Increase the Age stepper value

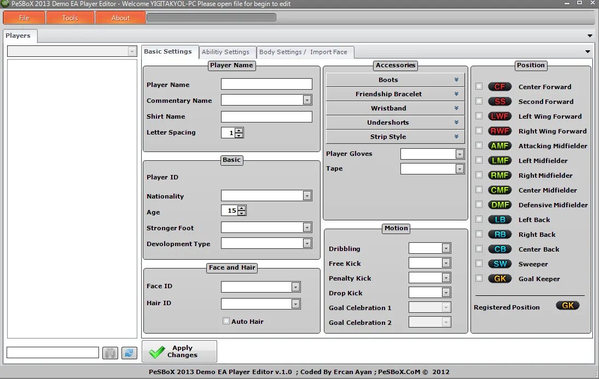[241, 208]
